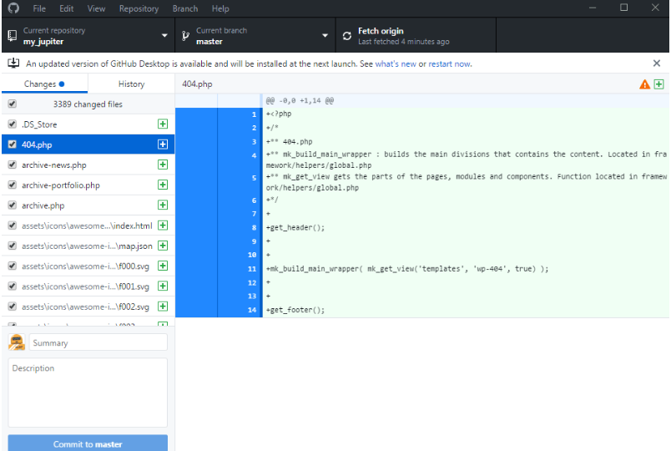Select the archive-portfolio.php file row

point(88,185)
